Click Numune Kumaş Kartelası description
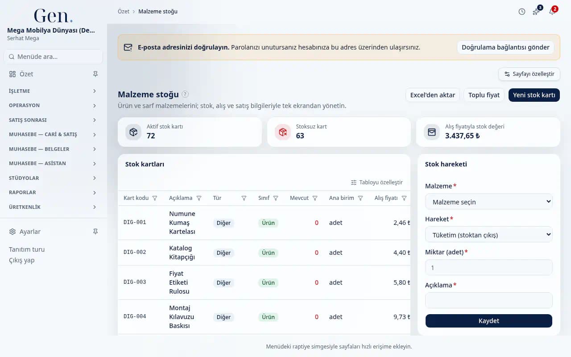 pos(182,223)
